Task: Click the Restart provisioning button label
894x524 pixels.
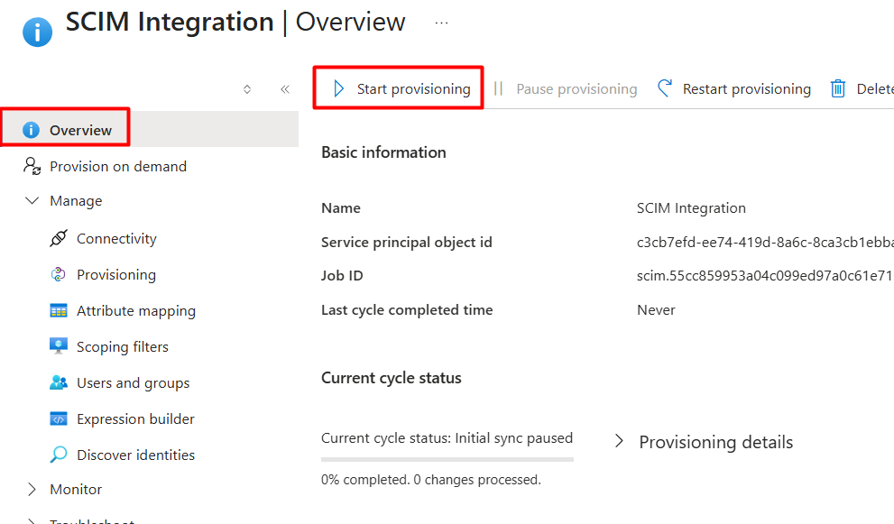Action: (x=746, y=89)
